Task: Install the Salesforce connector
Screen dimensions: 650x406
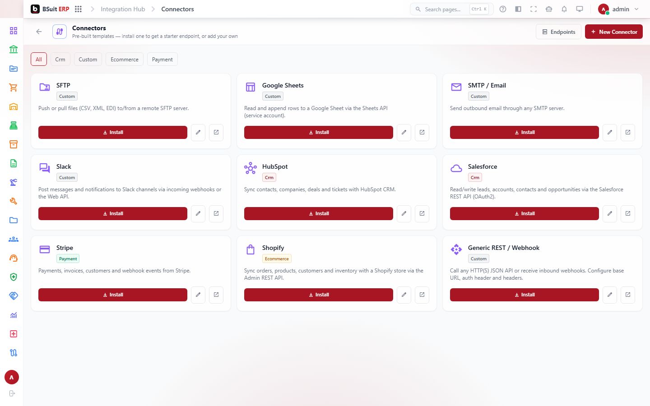Action: click(525, 213)
